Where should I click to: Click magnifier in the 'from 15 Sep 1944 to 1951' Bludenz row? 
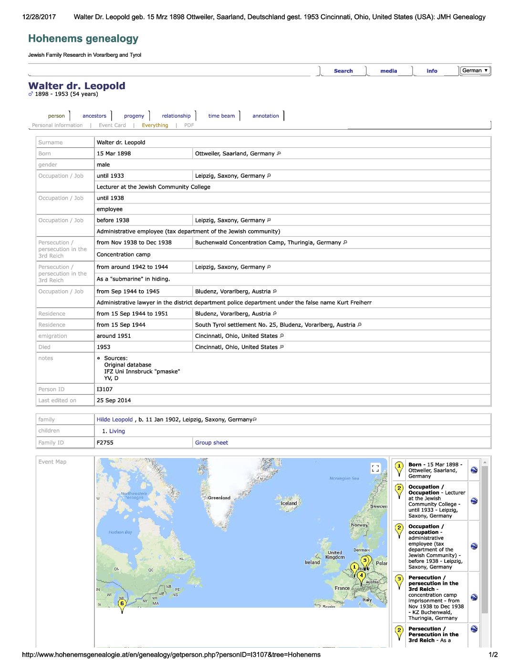[x=275, y=313]
